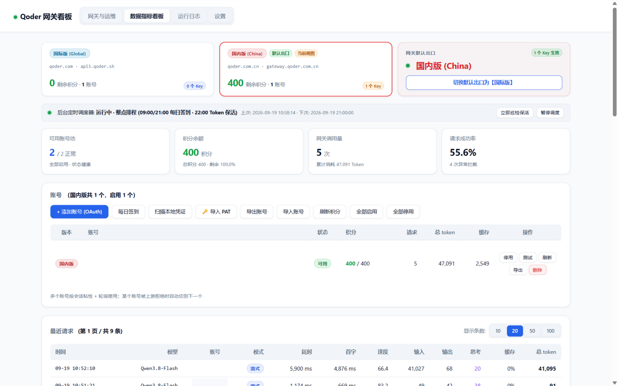Click the key icon on 导入 PAT
Screen dimensions: 618x386
[x=205, y=212]
